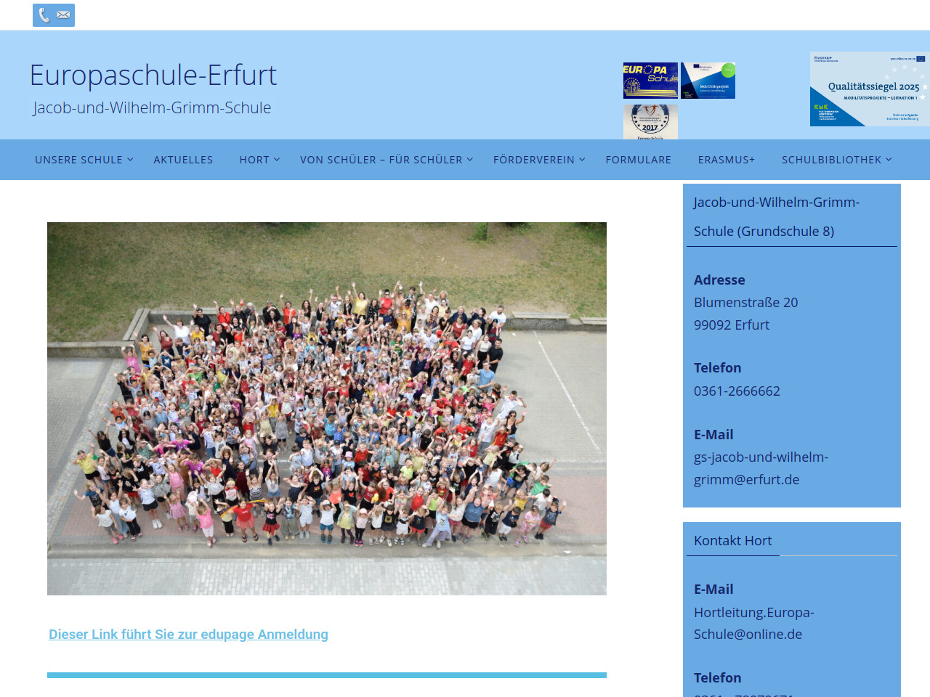
Task: Follow the edupage Anmeldung link
Action: (x=188, y=635)
